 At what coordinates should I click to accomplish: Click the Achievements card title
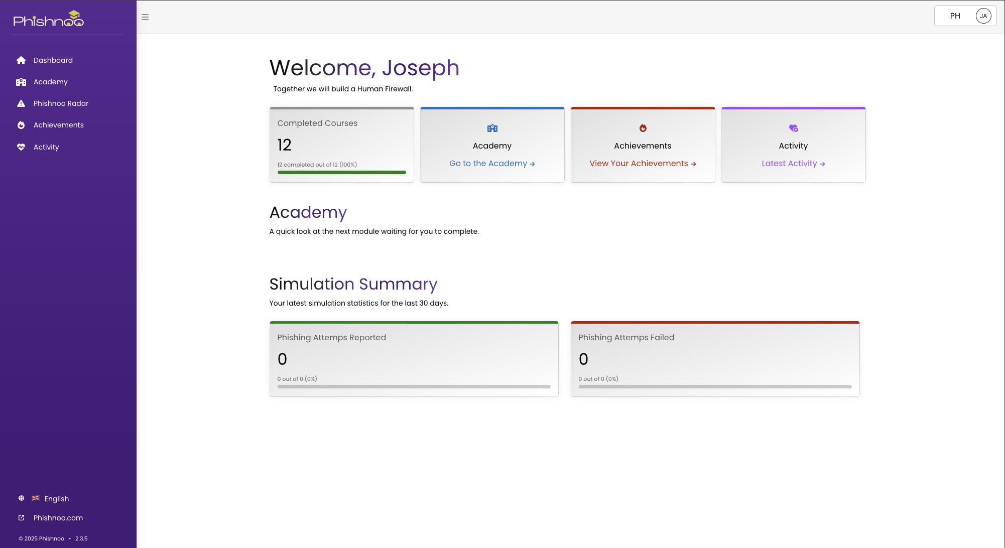(x=643, y=146)
